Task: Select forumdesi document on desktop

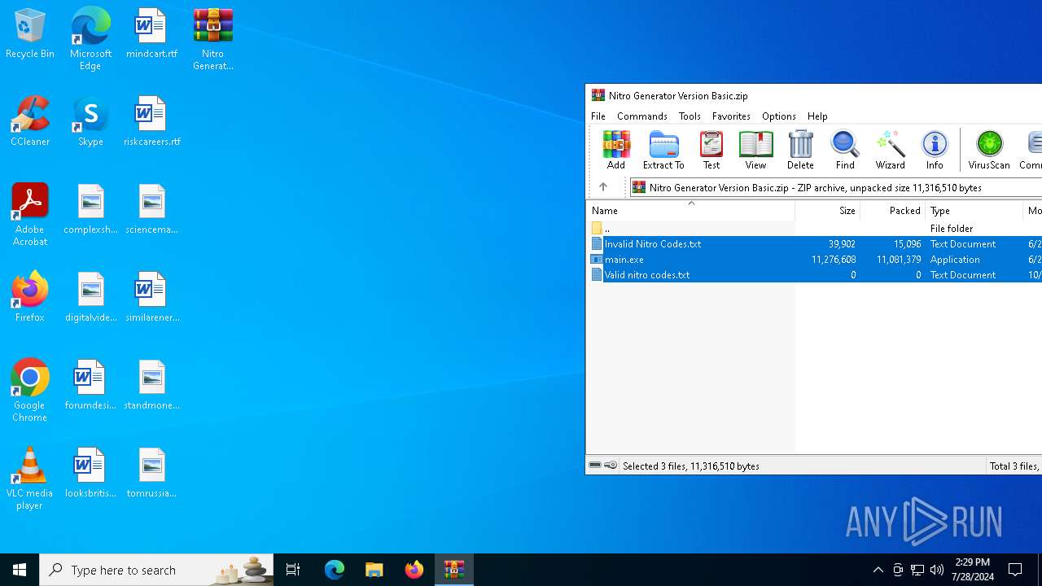Action: coord(90,386)
